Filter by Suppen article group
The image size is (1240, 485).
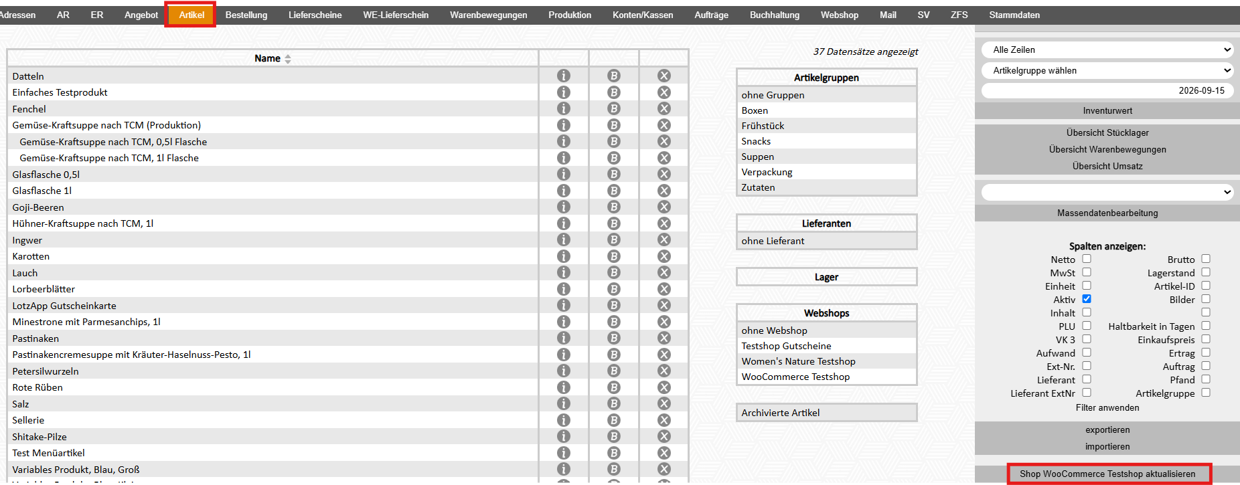(826, 157)
